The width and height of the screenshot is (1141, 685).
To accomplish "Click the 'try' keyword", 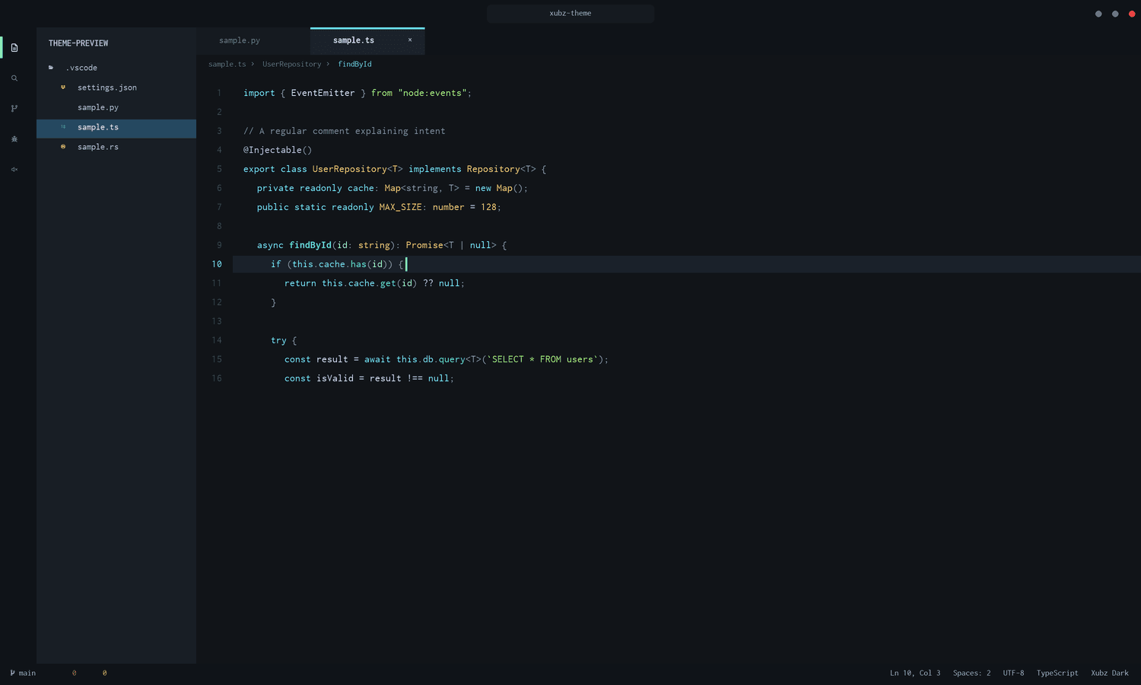I will tap(278, 340).
